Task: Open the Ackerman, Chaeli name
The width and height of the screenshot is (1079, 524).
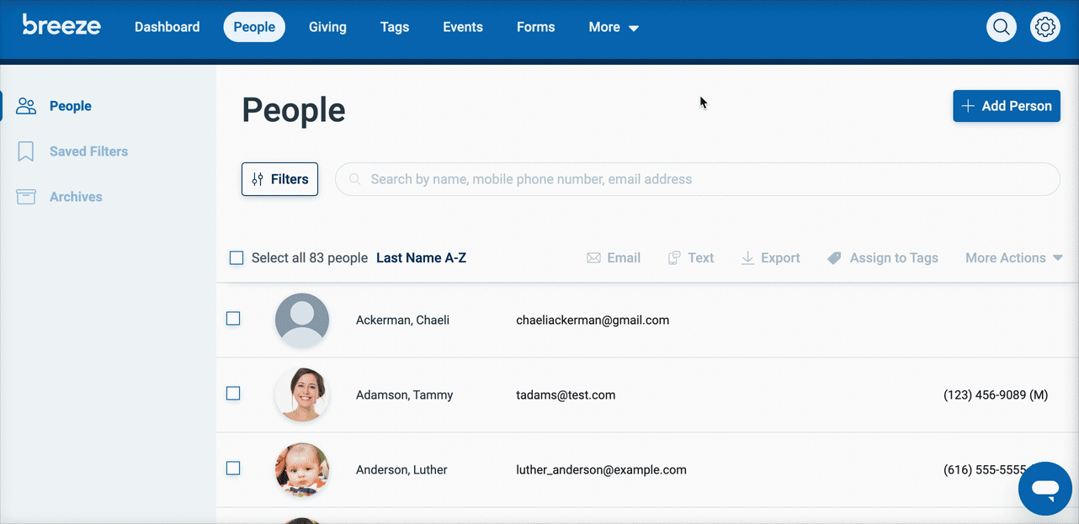Action: [402, 320]
